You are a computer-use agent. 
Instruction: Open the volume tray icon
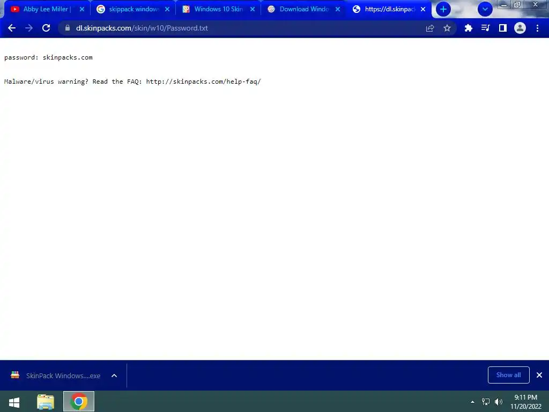[x=499, y=402]
